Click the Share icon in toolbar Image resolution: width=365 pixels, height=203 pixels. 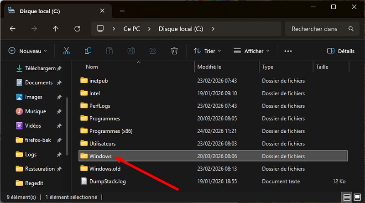click(153, 51)
